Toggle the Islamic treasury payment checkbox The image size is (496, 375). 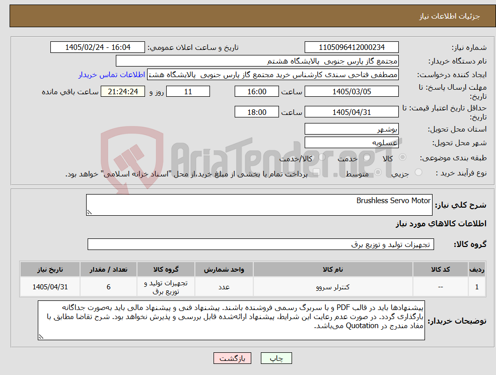pos(316,172)
